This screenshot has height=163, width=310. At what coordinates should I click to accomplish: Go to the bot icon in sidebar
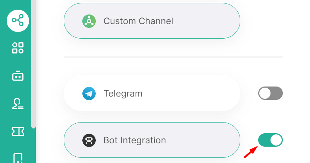[18, 76]
